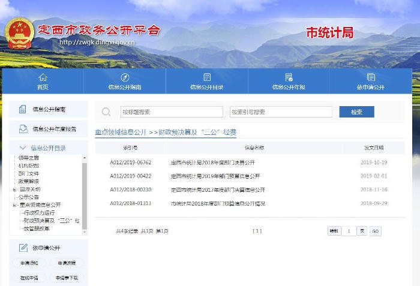Click the 转到 pagination button
420x286 pixels.
coord(334,231)
